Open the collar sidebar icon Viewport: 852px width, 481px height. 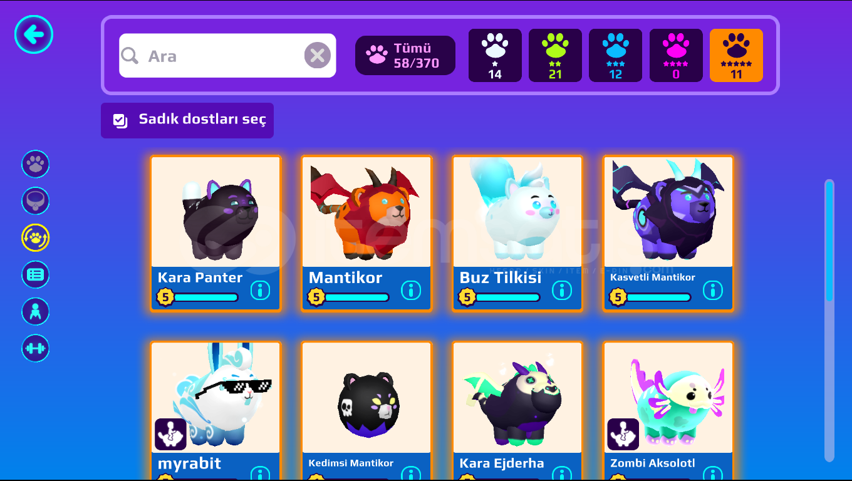[36, 201]
